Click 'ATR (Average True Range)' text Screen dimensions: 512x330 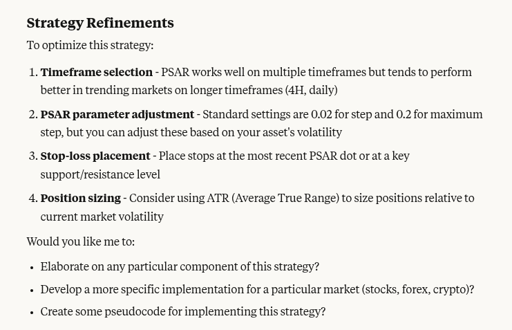pos(274,198)
